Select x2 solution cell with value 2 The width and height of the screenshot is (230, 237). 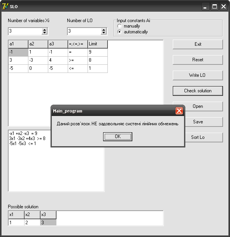click(x=32, y=223)
